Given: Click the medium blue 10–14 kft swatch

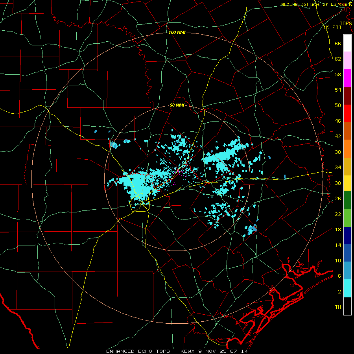Looking at the screenshot, I should pyautogui.click(x=347, y=253).
